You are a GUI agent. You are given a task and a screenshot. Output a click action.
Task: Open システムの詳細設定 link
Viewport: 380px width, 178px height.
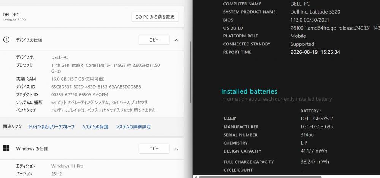(133, 126)
